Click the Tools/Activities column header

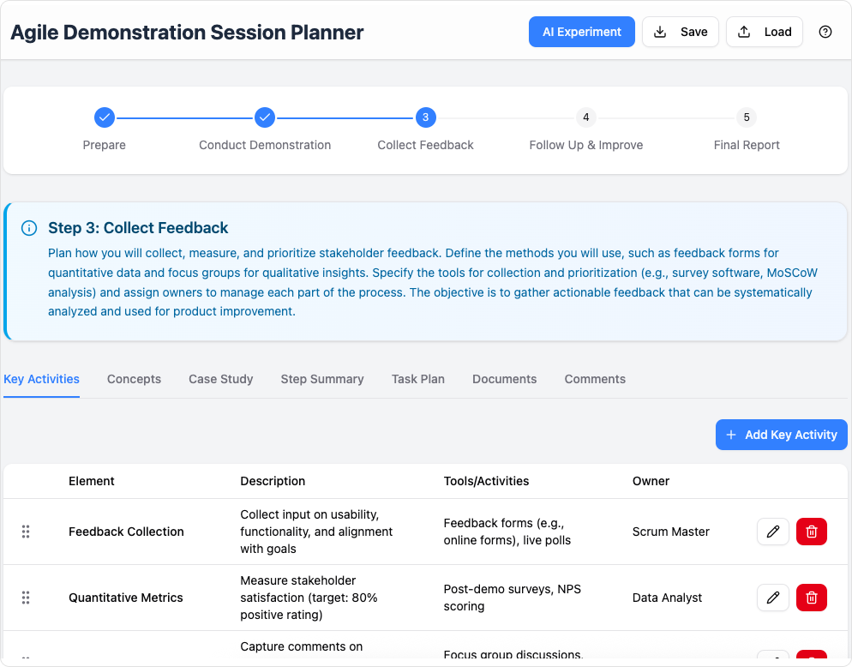pyautogui.click(x=486, y=481)
